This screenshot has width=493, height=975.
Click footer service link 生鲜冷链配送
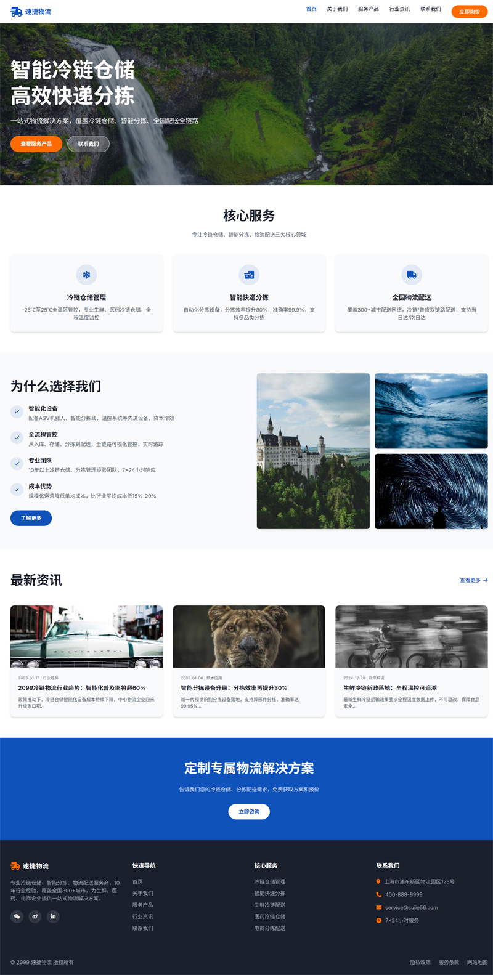click(x=270, y=905)
